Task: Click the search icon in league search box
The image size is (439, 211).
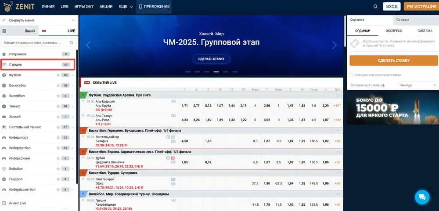Action: (x=72, y=43)
